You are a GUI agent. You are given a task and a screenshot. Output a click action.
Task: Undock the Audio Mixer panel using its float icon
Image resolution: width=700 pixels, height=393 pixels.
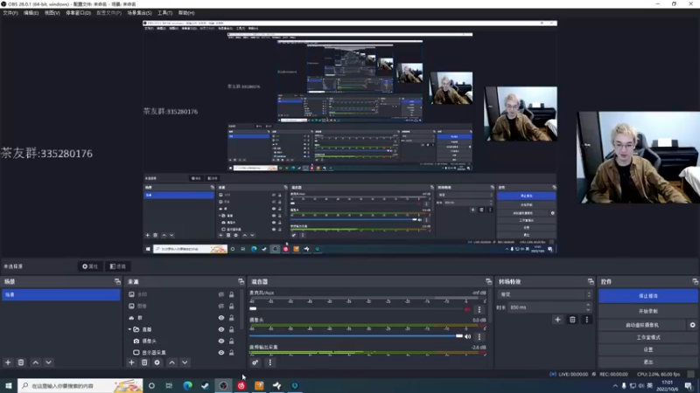(488, 281)
